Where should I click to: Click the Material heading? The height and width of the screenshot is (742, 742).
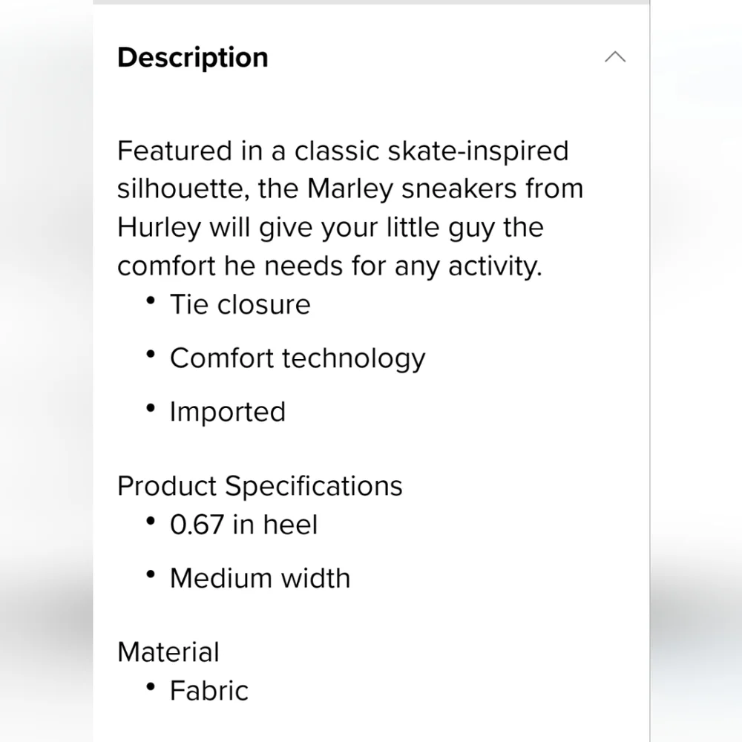click(168, 652)
